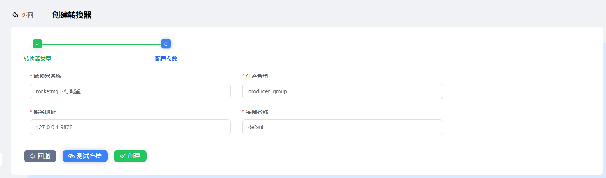The height and width of the screenshot is (178, 606).
Task: Click the 返回 back arrow icon
Action: tap(15, 15)
